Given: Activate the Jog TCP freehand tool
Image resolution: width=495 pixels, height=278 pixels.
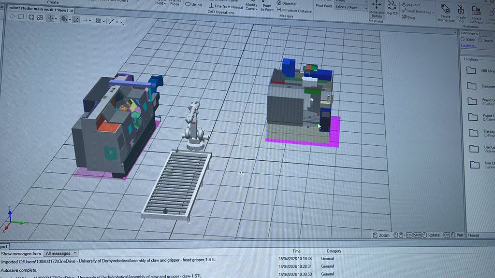Looking at the screenshot, I should coord(392,8).
